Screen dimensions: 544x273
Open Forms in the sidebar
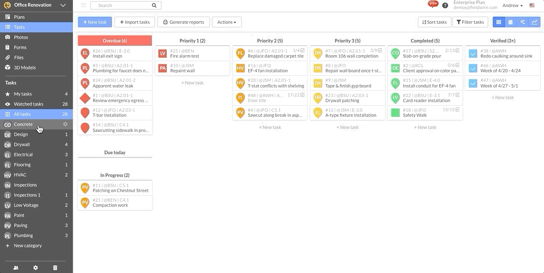(x=36, y=47)
